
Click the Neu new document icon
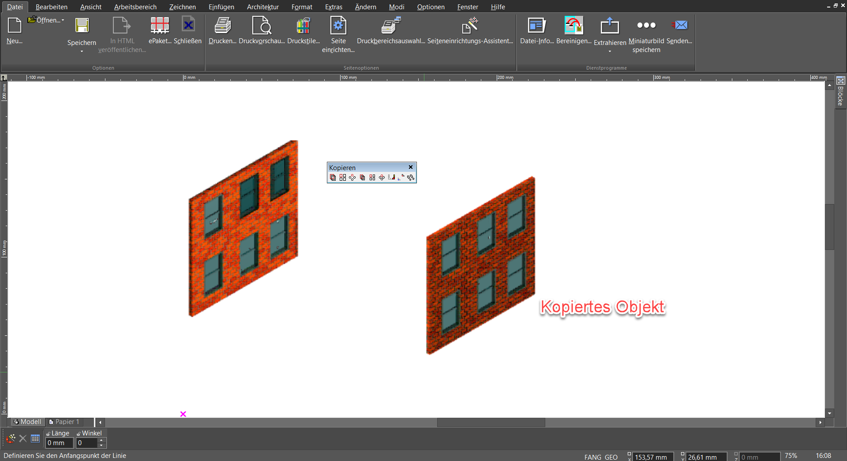15,26
